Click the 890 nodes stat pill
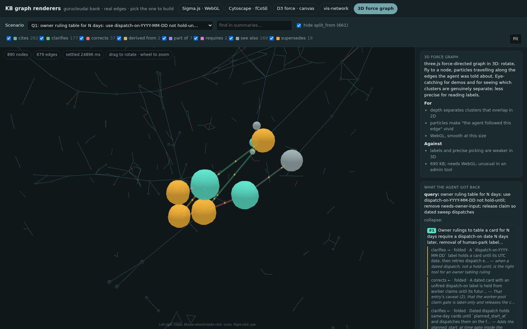Screen dimensions: 527x329 [17, 55]
